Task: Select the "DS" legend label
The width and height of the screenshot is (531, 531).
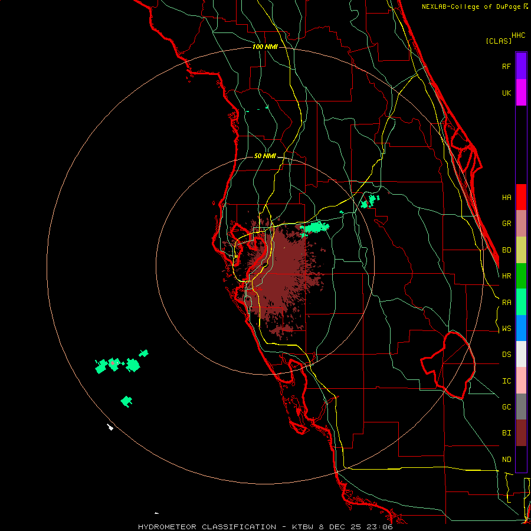Action: pyautogui.click(x=506, y=355)
